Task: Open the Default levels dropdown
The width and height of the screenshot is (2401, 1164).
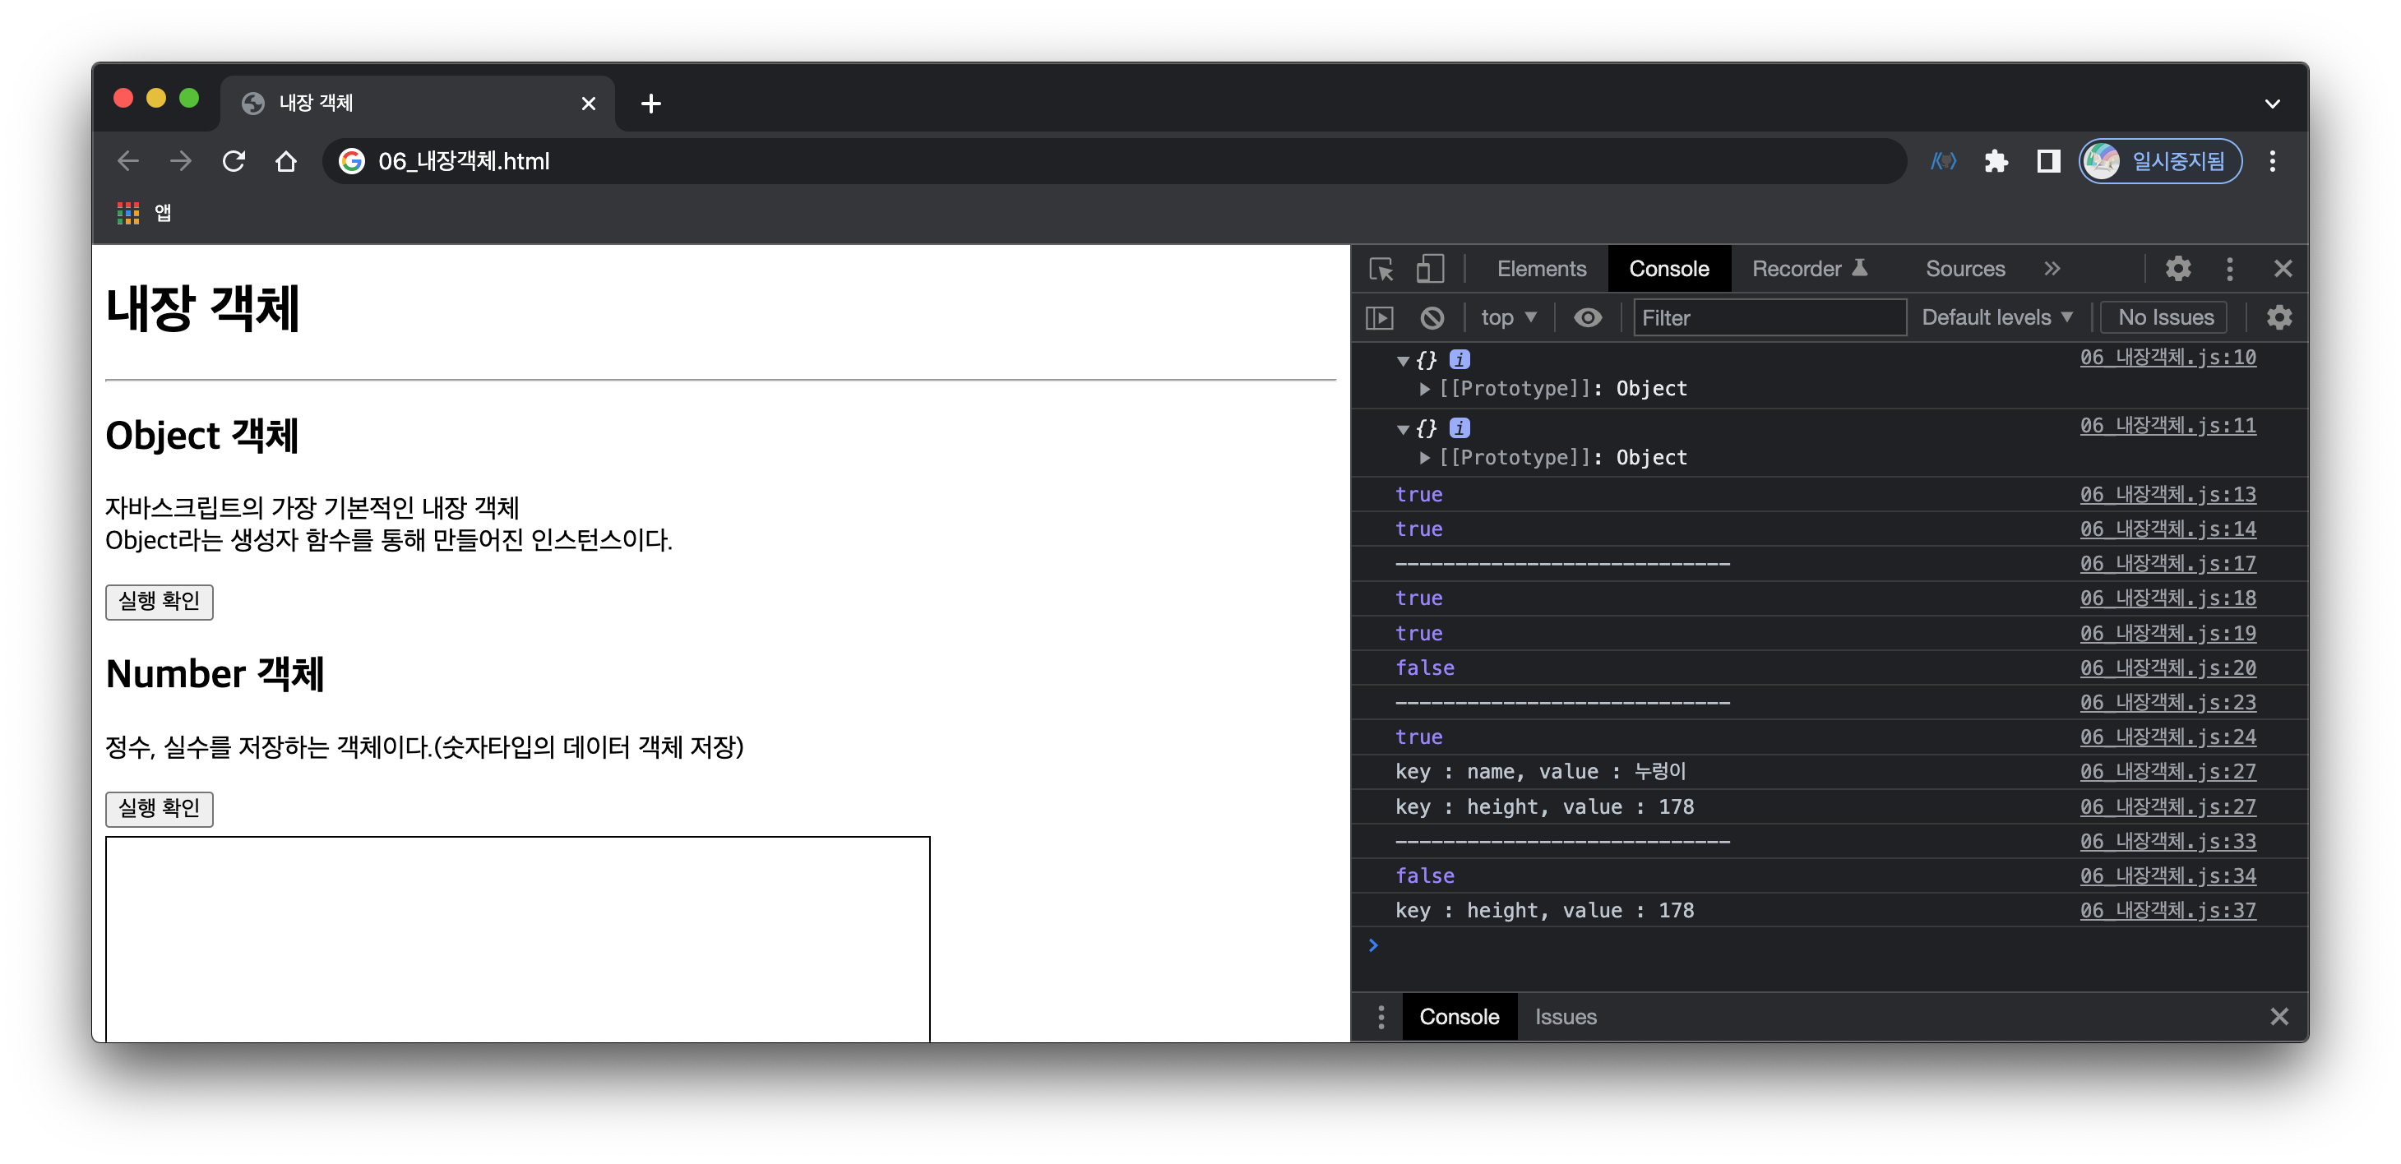Action: point(1996,318)
